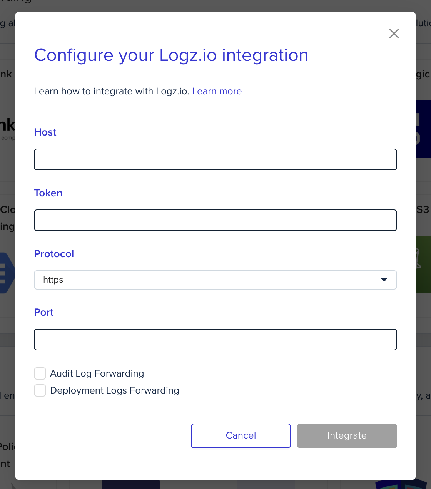Viewport: 431px width, 489px height.
Task: Click the Integrate button
Action: pos(347,435)
